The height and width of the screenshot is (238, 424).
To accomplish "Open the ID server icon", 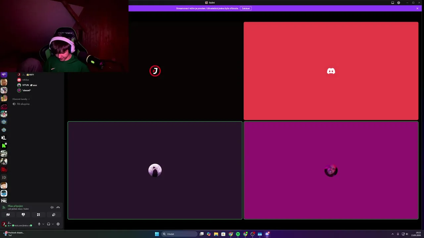I will coord(4,178).
